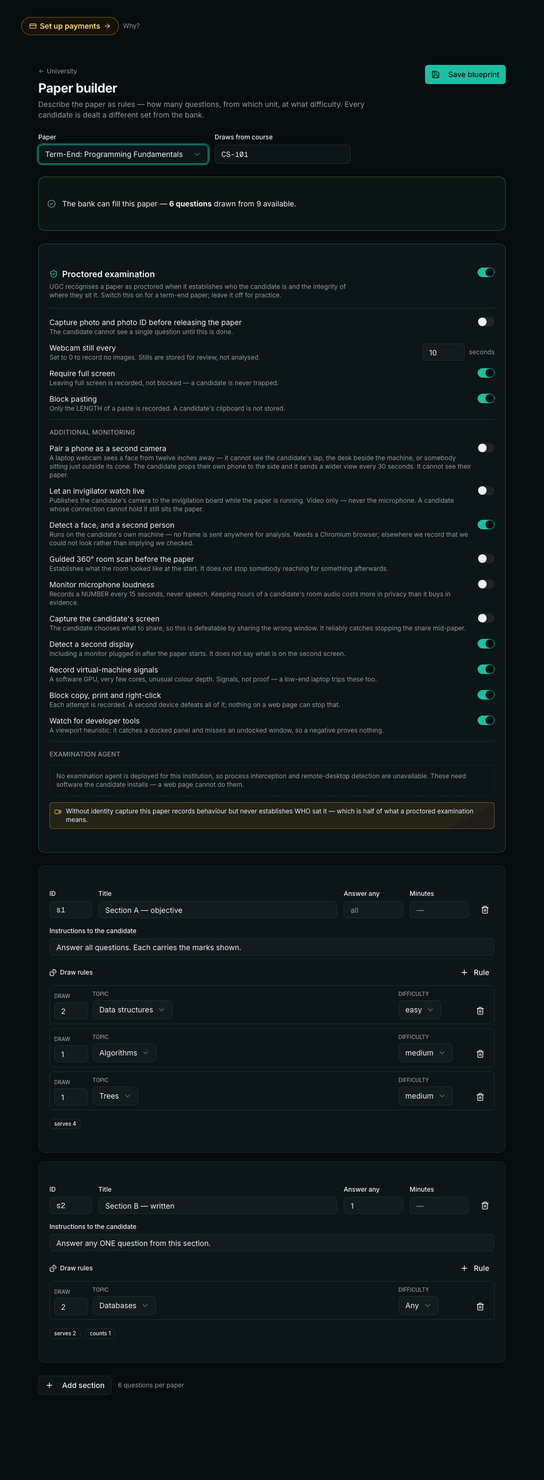544x1480 pixels.
Task: Add a new section
Action: (x=74, y=1385)
